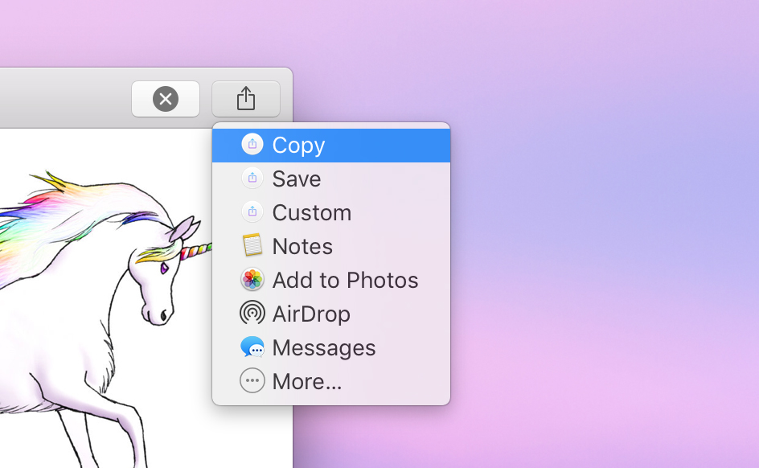Select the Save text in share menu
Image resolution: width=759 pixels, height=468 pixels.
(x=297, y=179)
